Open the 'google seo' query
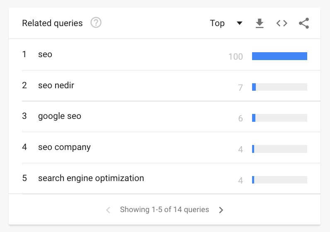Viewport: 330px width, 232px height. [60, 116]
